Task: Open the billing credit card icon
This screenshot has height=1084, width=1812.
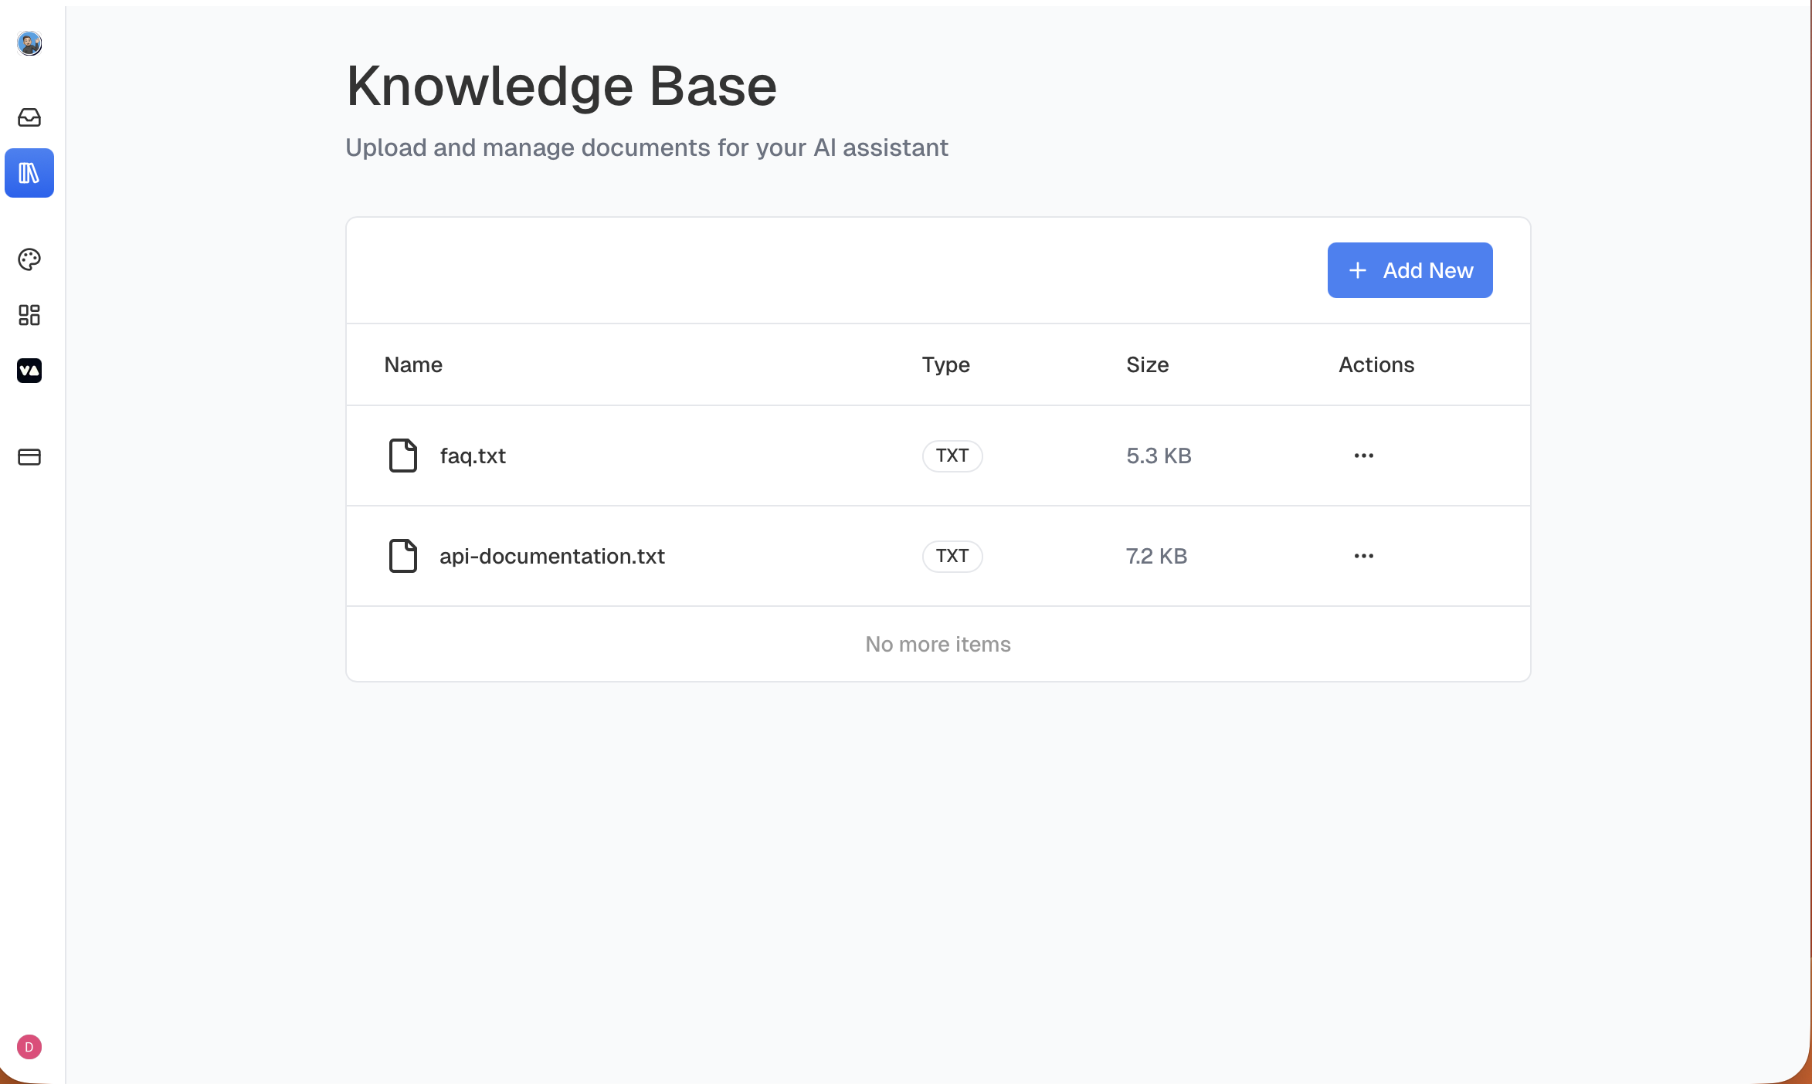Action: coord(29,457)
